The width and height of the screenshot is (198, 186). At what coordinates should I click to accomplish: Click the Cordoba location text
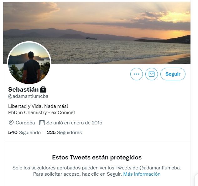[x=25, y=123]
